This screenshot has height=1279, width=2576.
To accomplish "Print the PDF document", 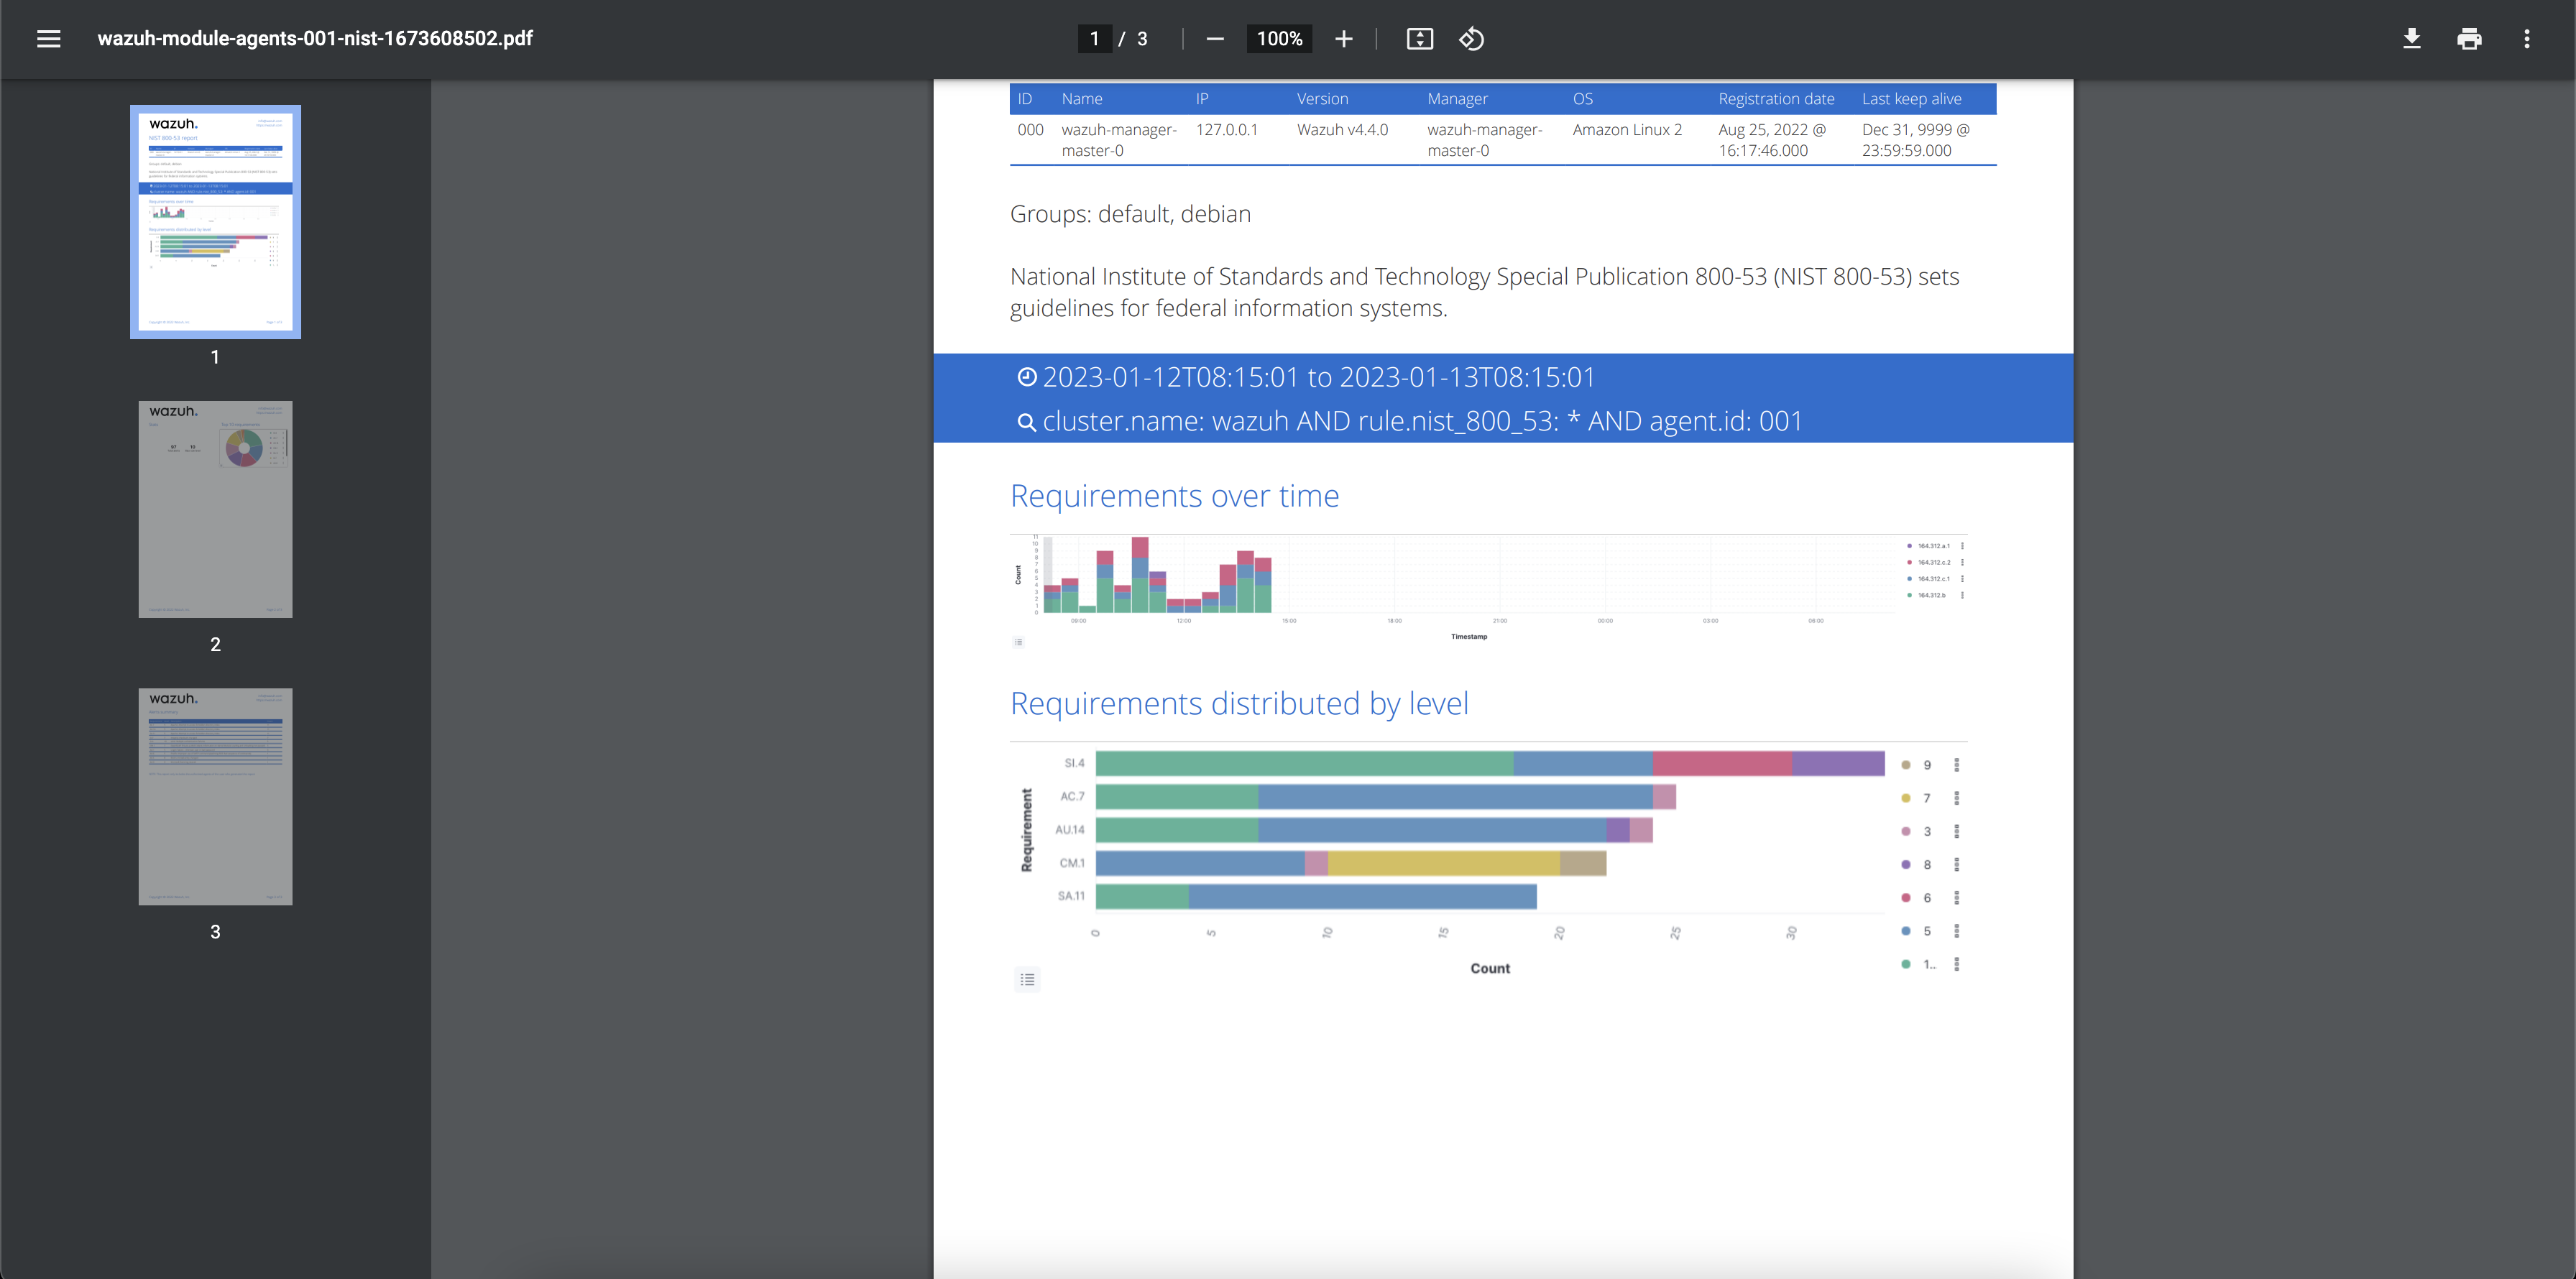I will 2469,39.
